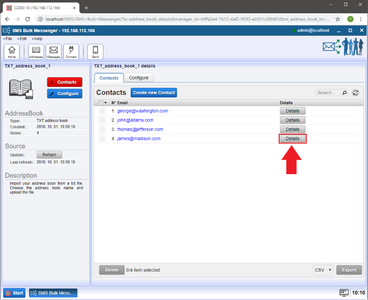Open the Messages envelope icon
Screen dimensions: 368x300
(x=53, y=51)
